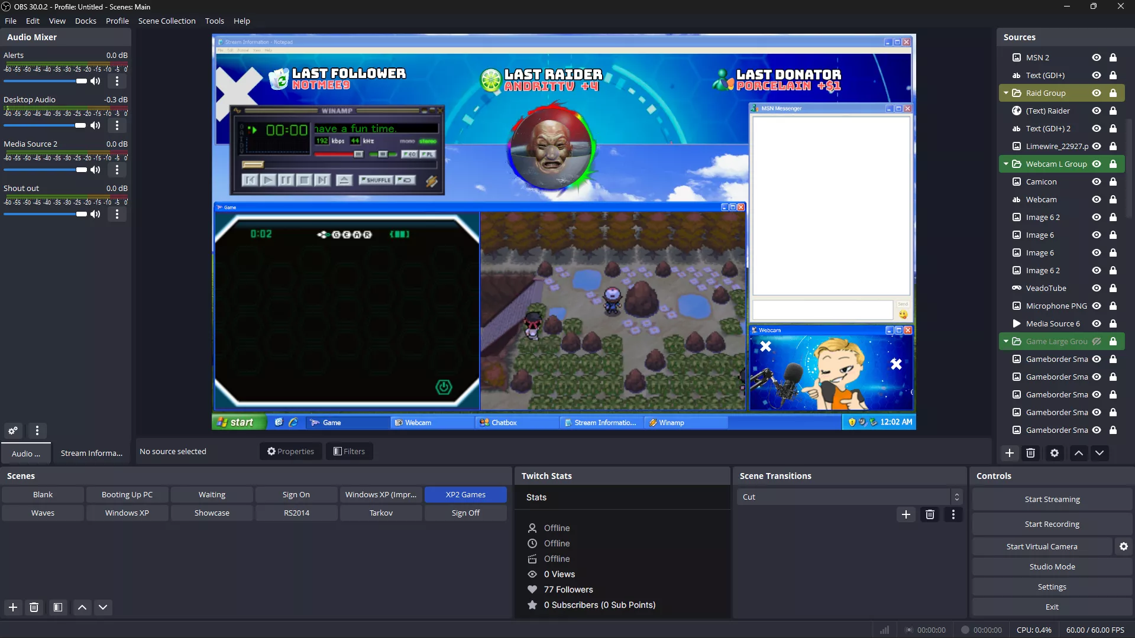The width and height of the screenshot is (1135, 638).
Task: Click Start Streaming
Action: [1051, 498]
